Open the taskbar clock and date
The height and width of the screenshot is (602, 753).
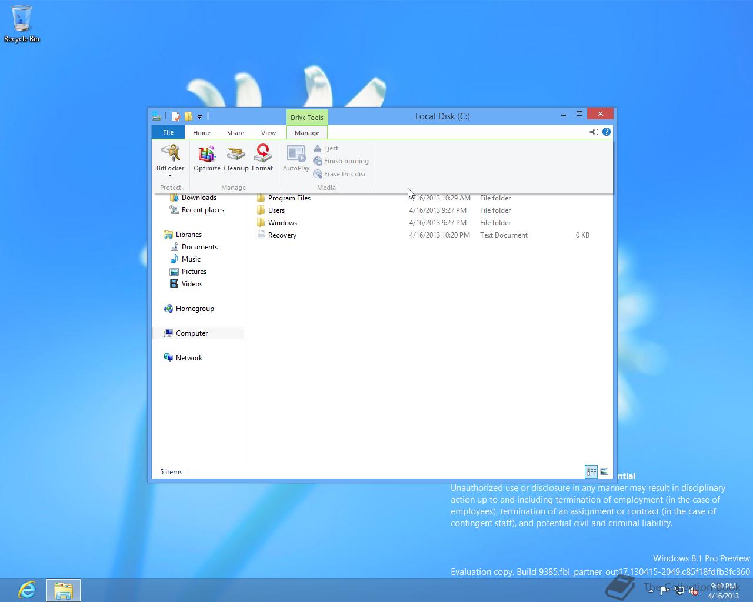723,591
